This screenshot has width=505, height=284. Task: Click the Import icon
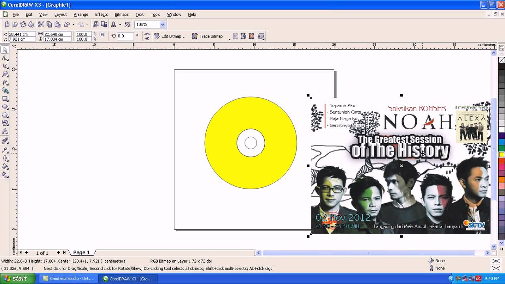pos(95,24)
